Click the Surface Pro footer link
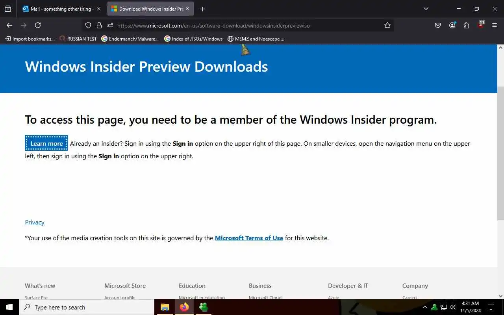This screenshot has width=504, height=315. coord(36,297)
